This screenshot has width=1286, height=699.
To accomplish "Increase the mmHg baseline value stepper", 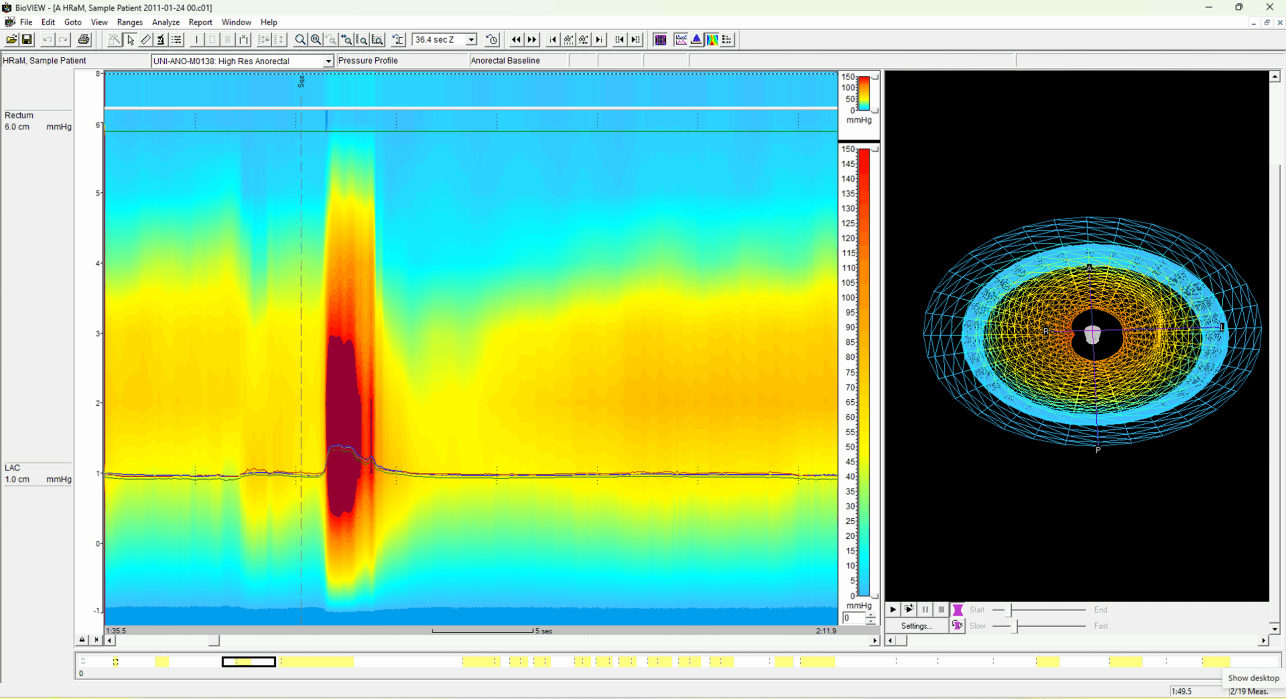I will [x=871, y=615].
